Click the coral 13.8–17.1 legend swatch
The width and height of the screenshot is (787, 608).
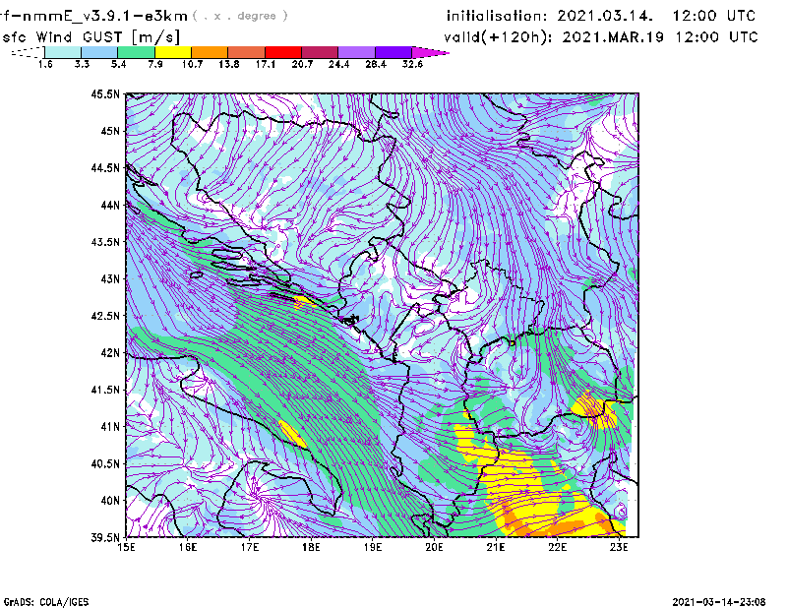(247, 52)
